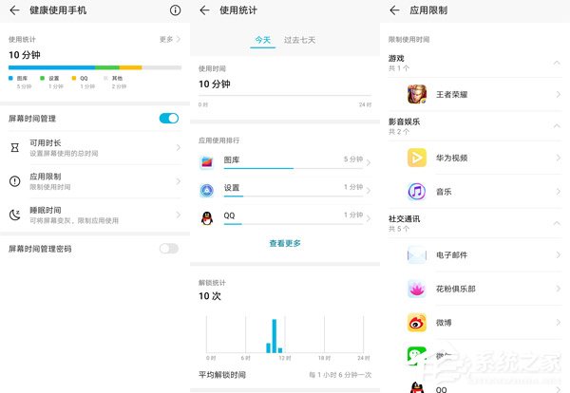
Task: Tap the 王者荣耀 game icon
Action: [417, 94]
